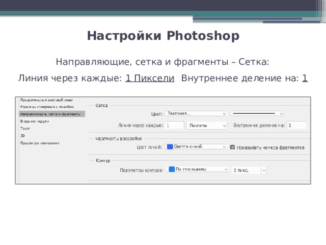Open 'Единицы измерения и линейки' preferences category
Viewport: 326px width, 245px height.
(x=47, y=107)
